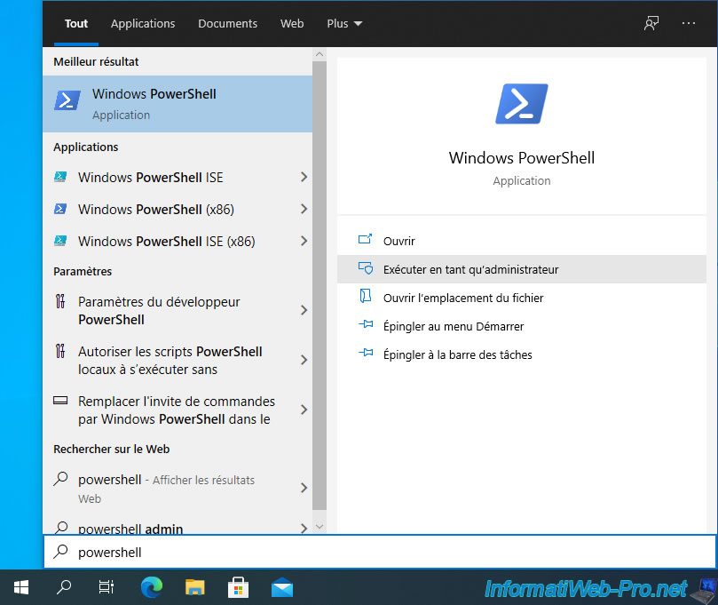Expand the "powershell admin" web suggestion chevron
718x605 pixels.
tap(304, 529)
